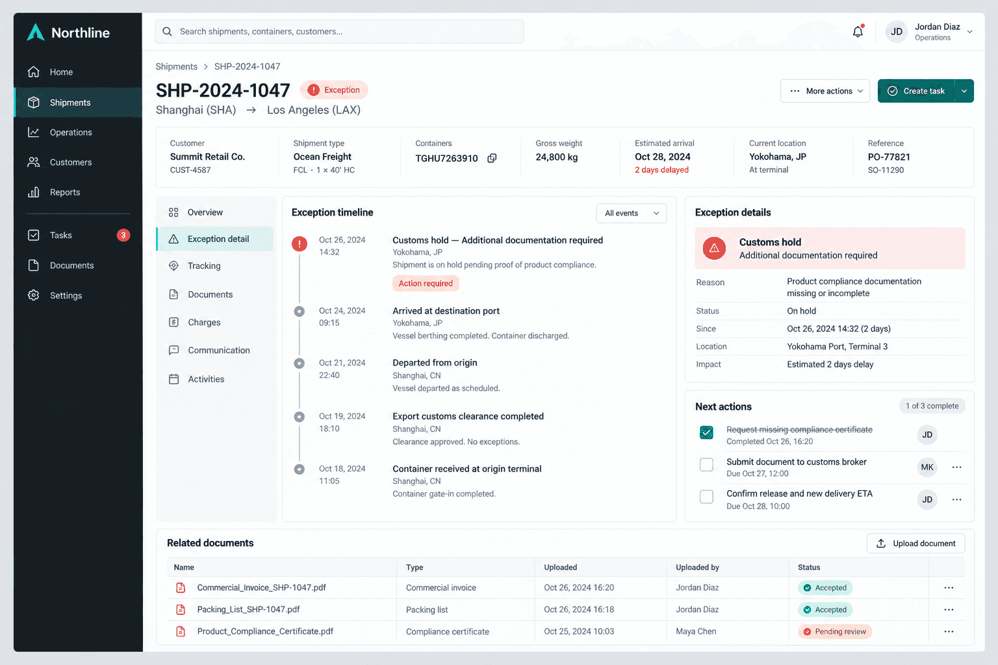Open Packing_List_SHP-1047.pdf
Image resolution: width=998 pixels, height=665 pixels.
[x=249, y=610]
